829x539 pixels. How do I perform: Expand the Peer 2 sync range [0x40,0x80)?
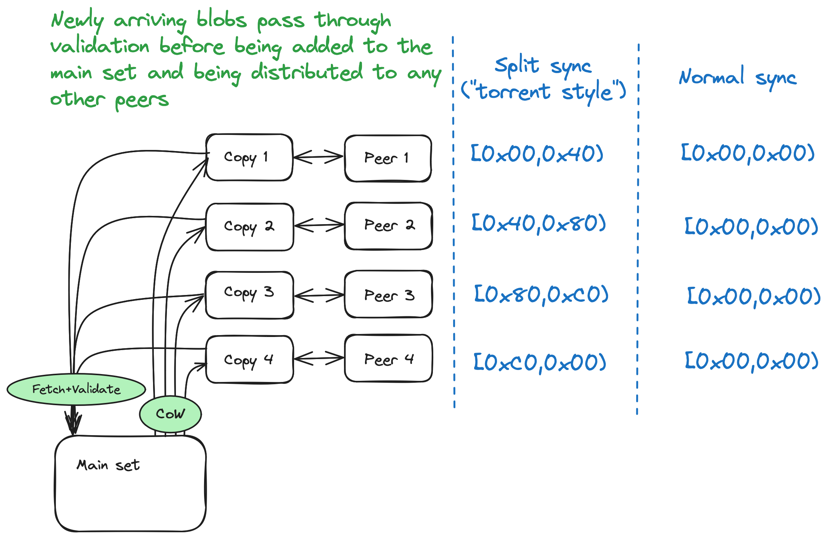pyautogui.click(x=544, y=220)
